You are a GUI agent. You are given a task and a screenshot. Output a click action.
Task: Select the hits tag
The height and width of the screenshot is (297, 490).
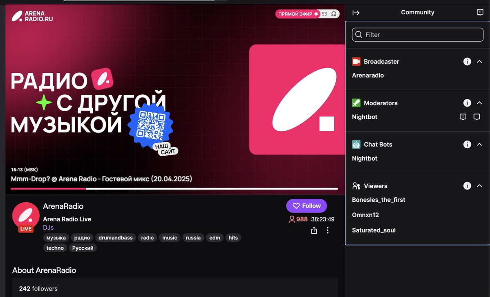(x=233, y=238)
